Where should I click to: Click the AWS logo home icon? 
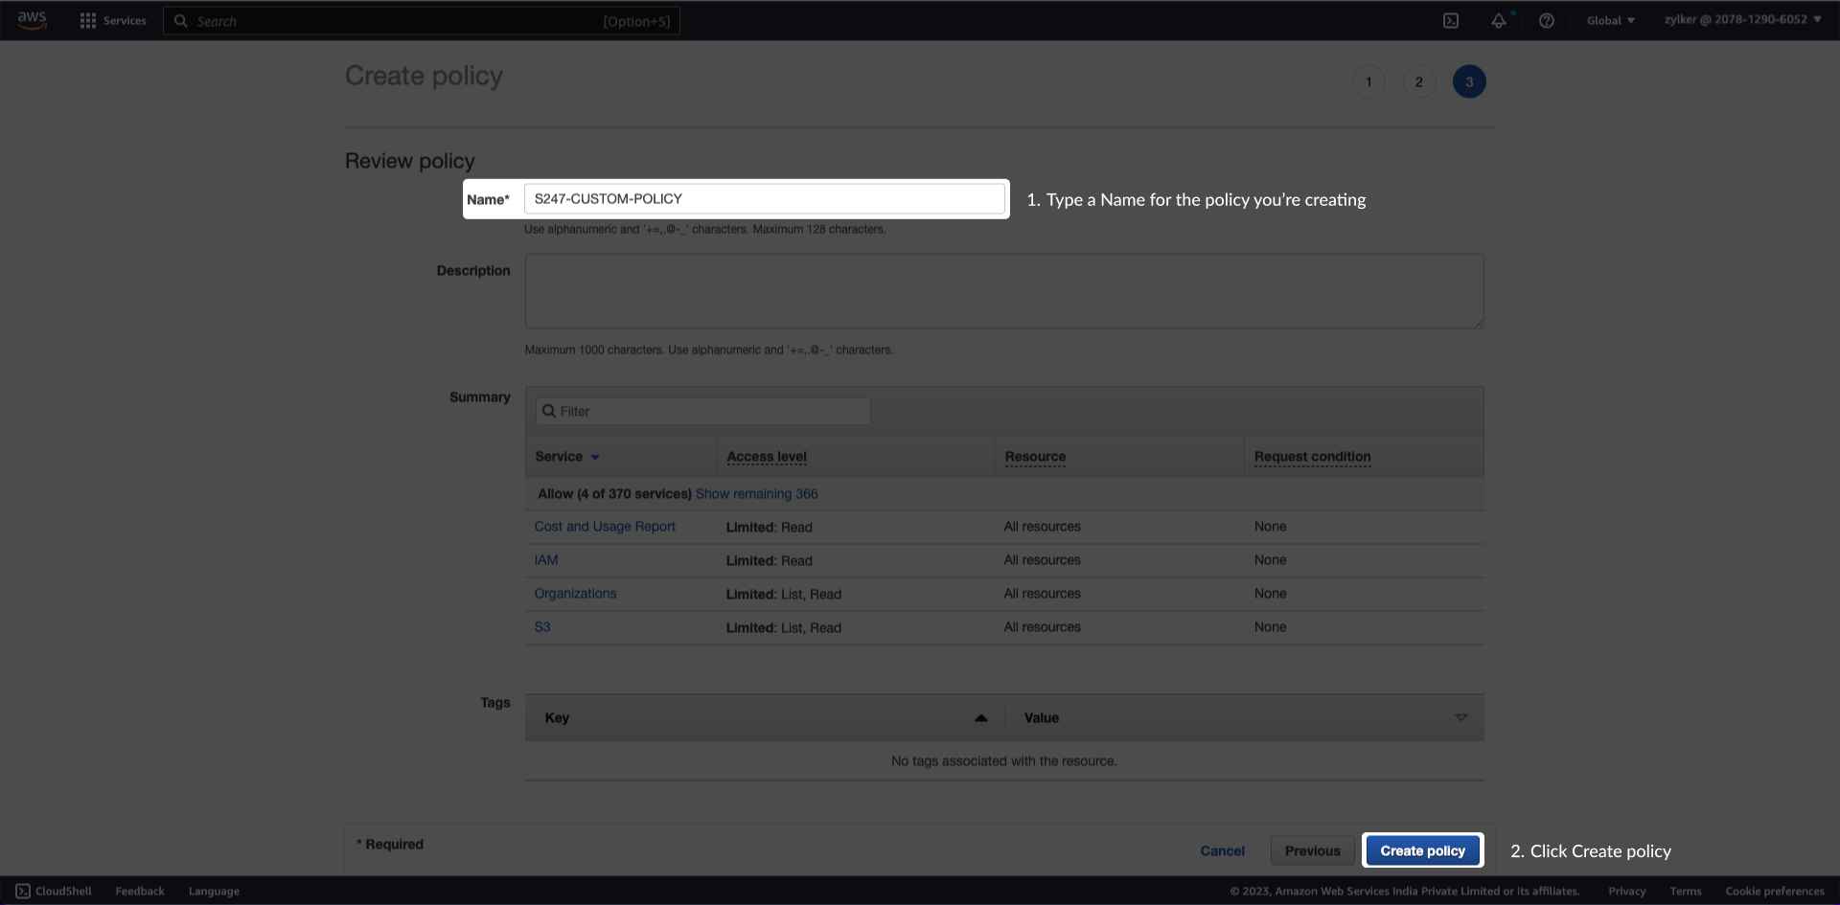pyautogui.click(x=32, y=20)
